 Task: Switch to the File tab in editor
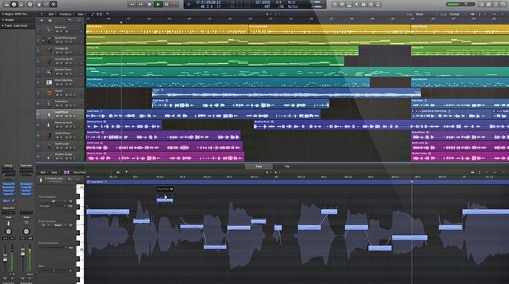(x=287, y=166)
